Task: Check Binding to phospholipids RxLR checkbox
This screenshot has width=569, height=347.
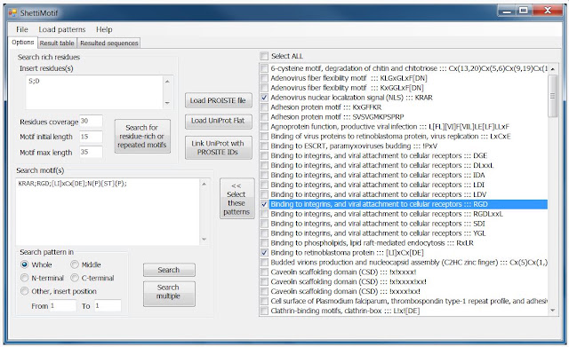Action: pyautogui.click(x=264, y=243)
